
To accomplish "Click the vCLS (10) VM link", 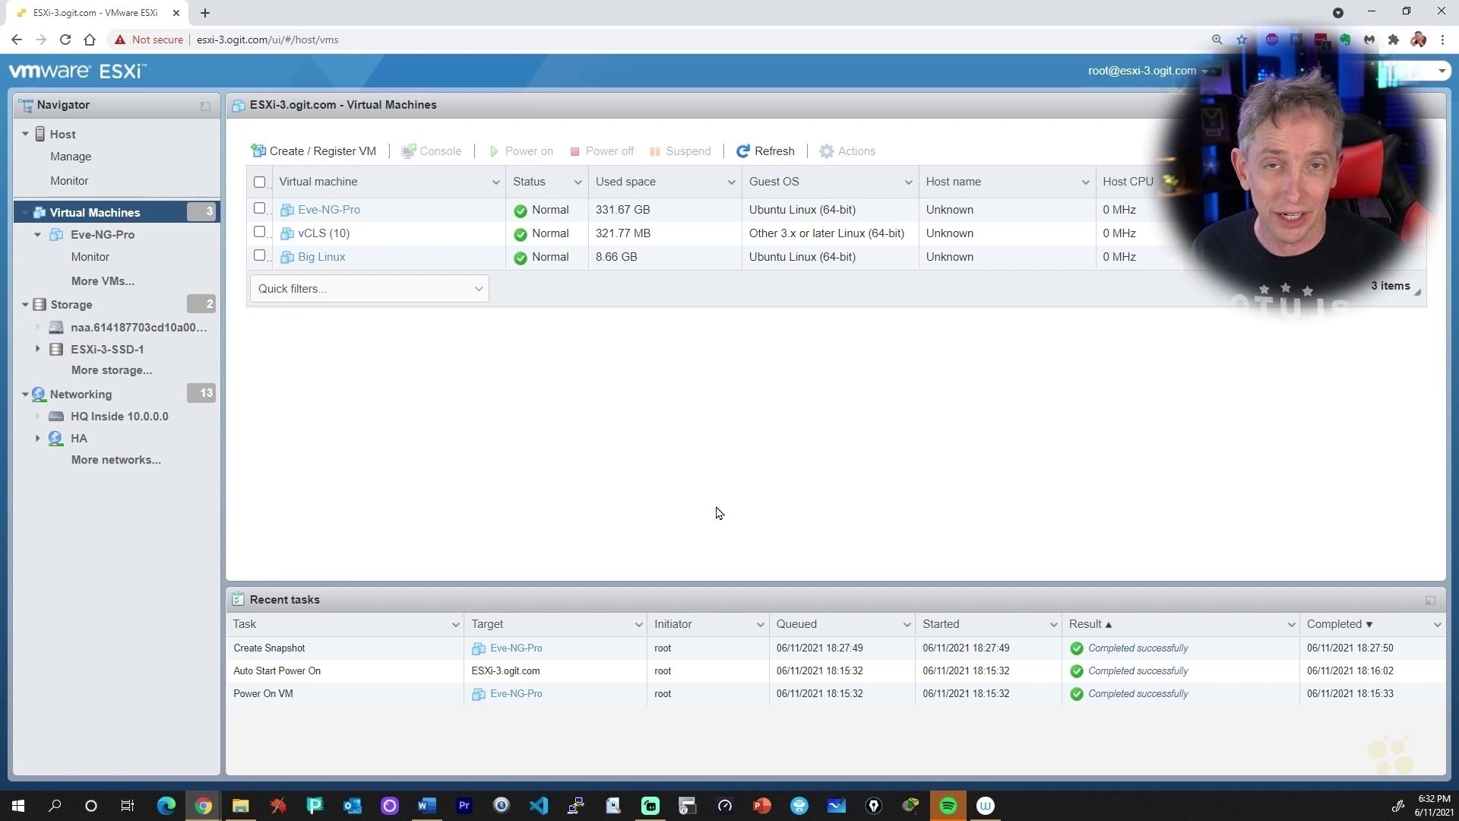I will click(x=323, y=233).
